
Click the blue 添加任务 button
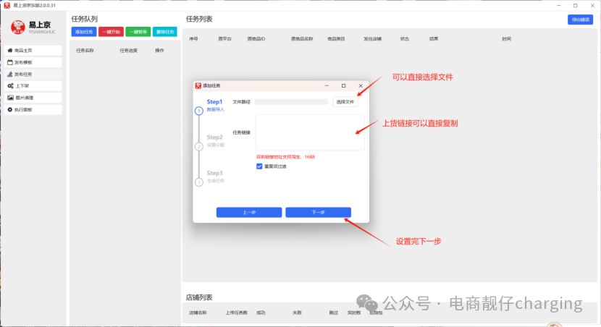pyautogui.click(x=84, y=32)
